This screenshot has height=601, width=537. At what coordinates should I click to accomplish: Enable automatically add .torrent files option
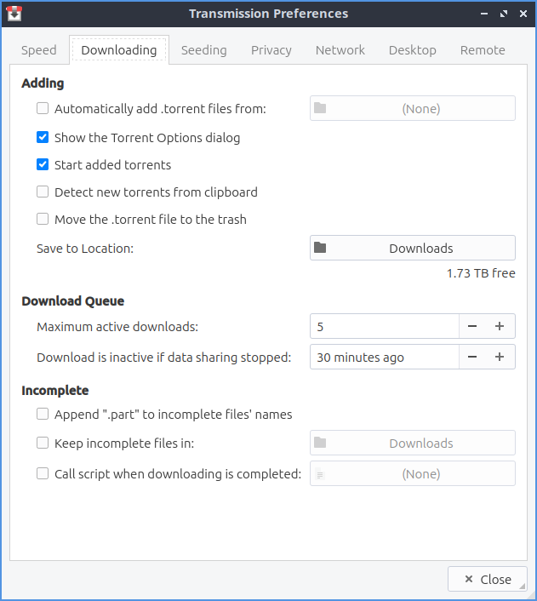point(43,109)
